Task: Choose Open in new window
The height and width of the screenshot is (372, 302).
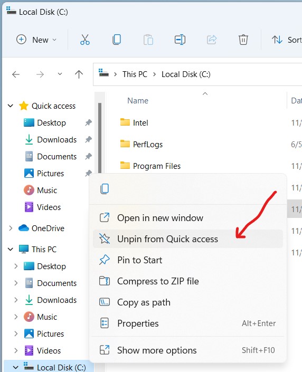Action: [x=188, y=218]
